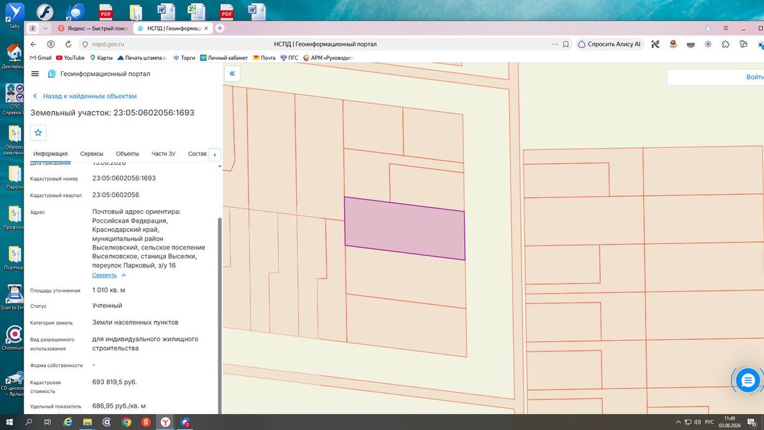Go back to found objects link
Screen dimensions: 764x430
pyautogui.click(x=85, y=96)
